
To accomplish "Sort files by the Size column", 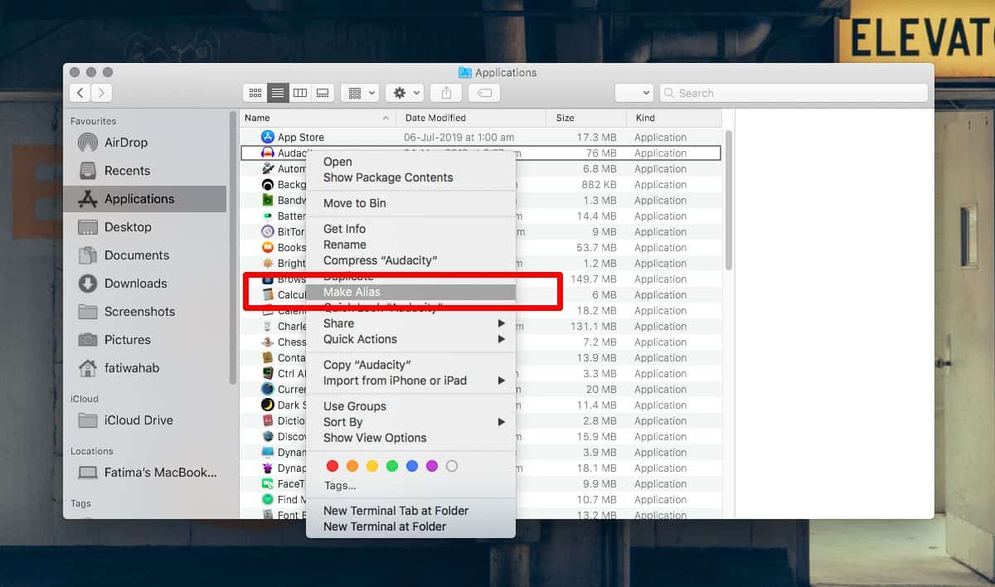I will pyautogui.click(x=564, y=118).
